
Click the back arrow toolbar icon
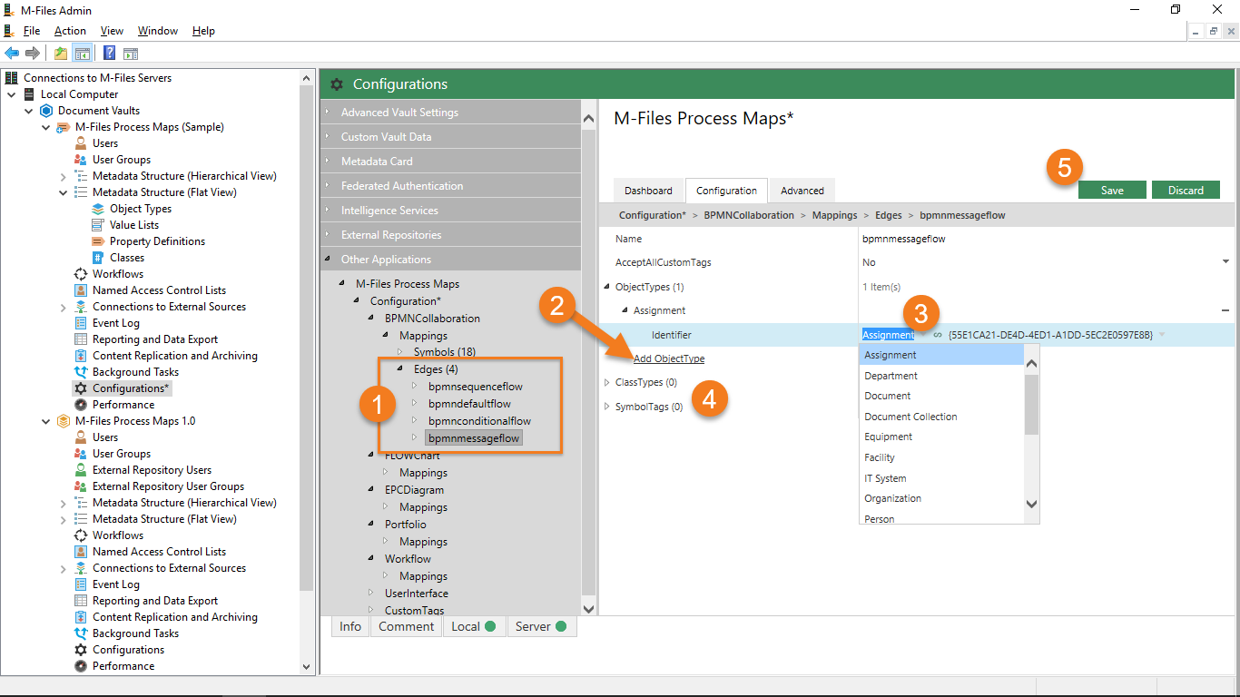click(x=12, y=53)
